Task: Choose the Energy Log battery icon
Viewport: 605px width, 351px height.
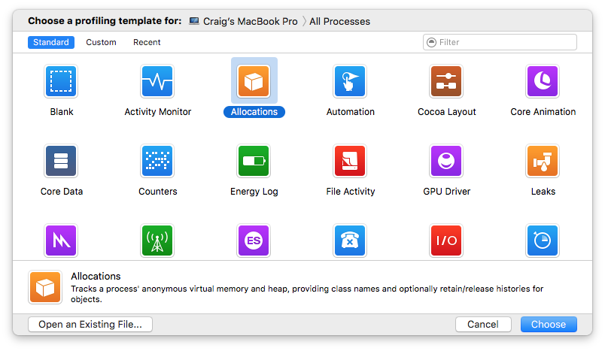Action: pos(254,161)
